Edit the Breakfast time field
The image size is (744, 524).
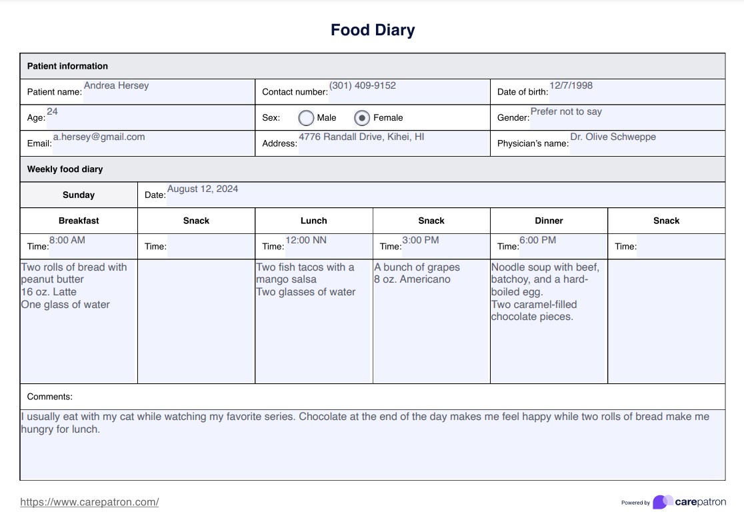(93, 246)
